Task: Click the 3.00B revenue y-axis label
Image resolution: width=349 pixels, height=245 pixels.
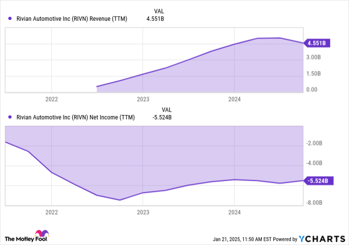Action: pos(313,58)
